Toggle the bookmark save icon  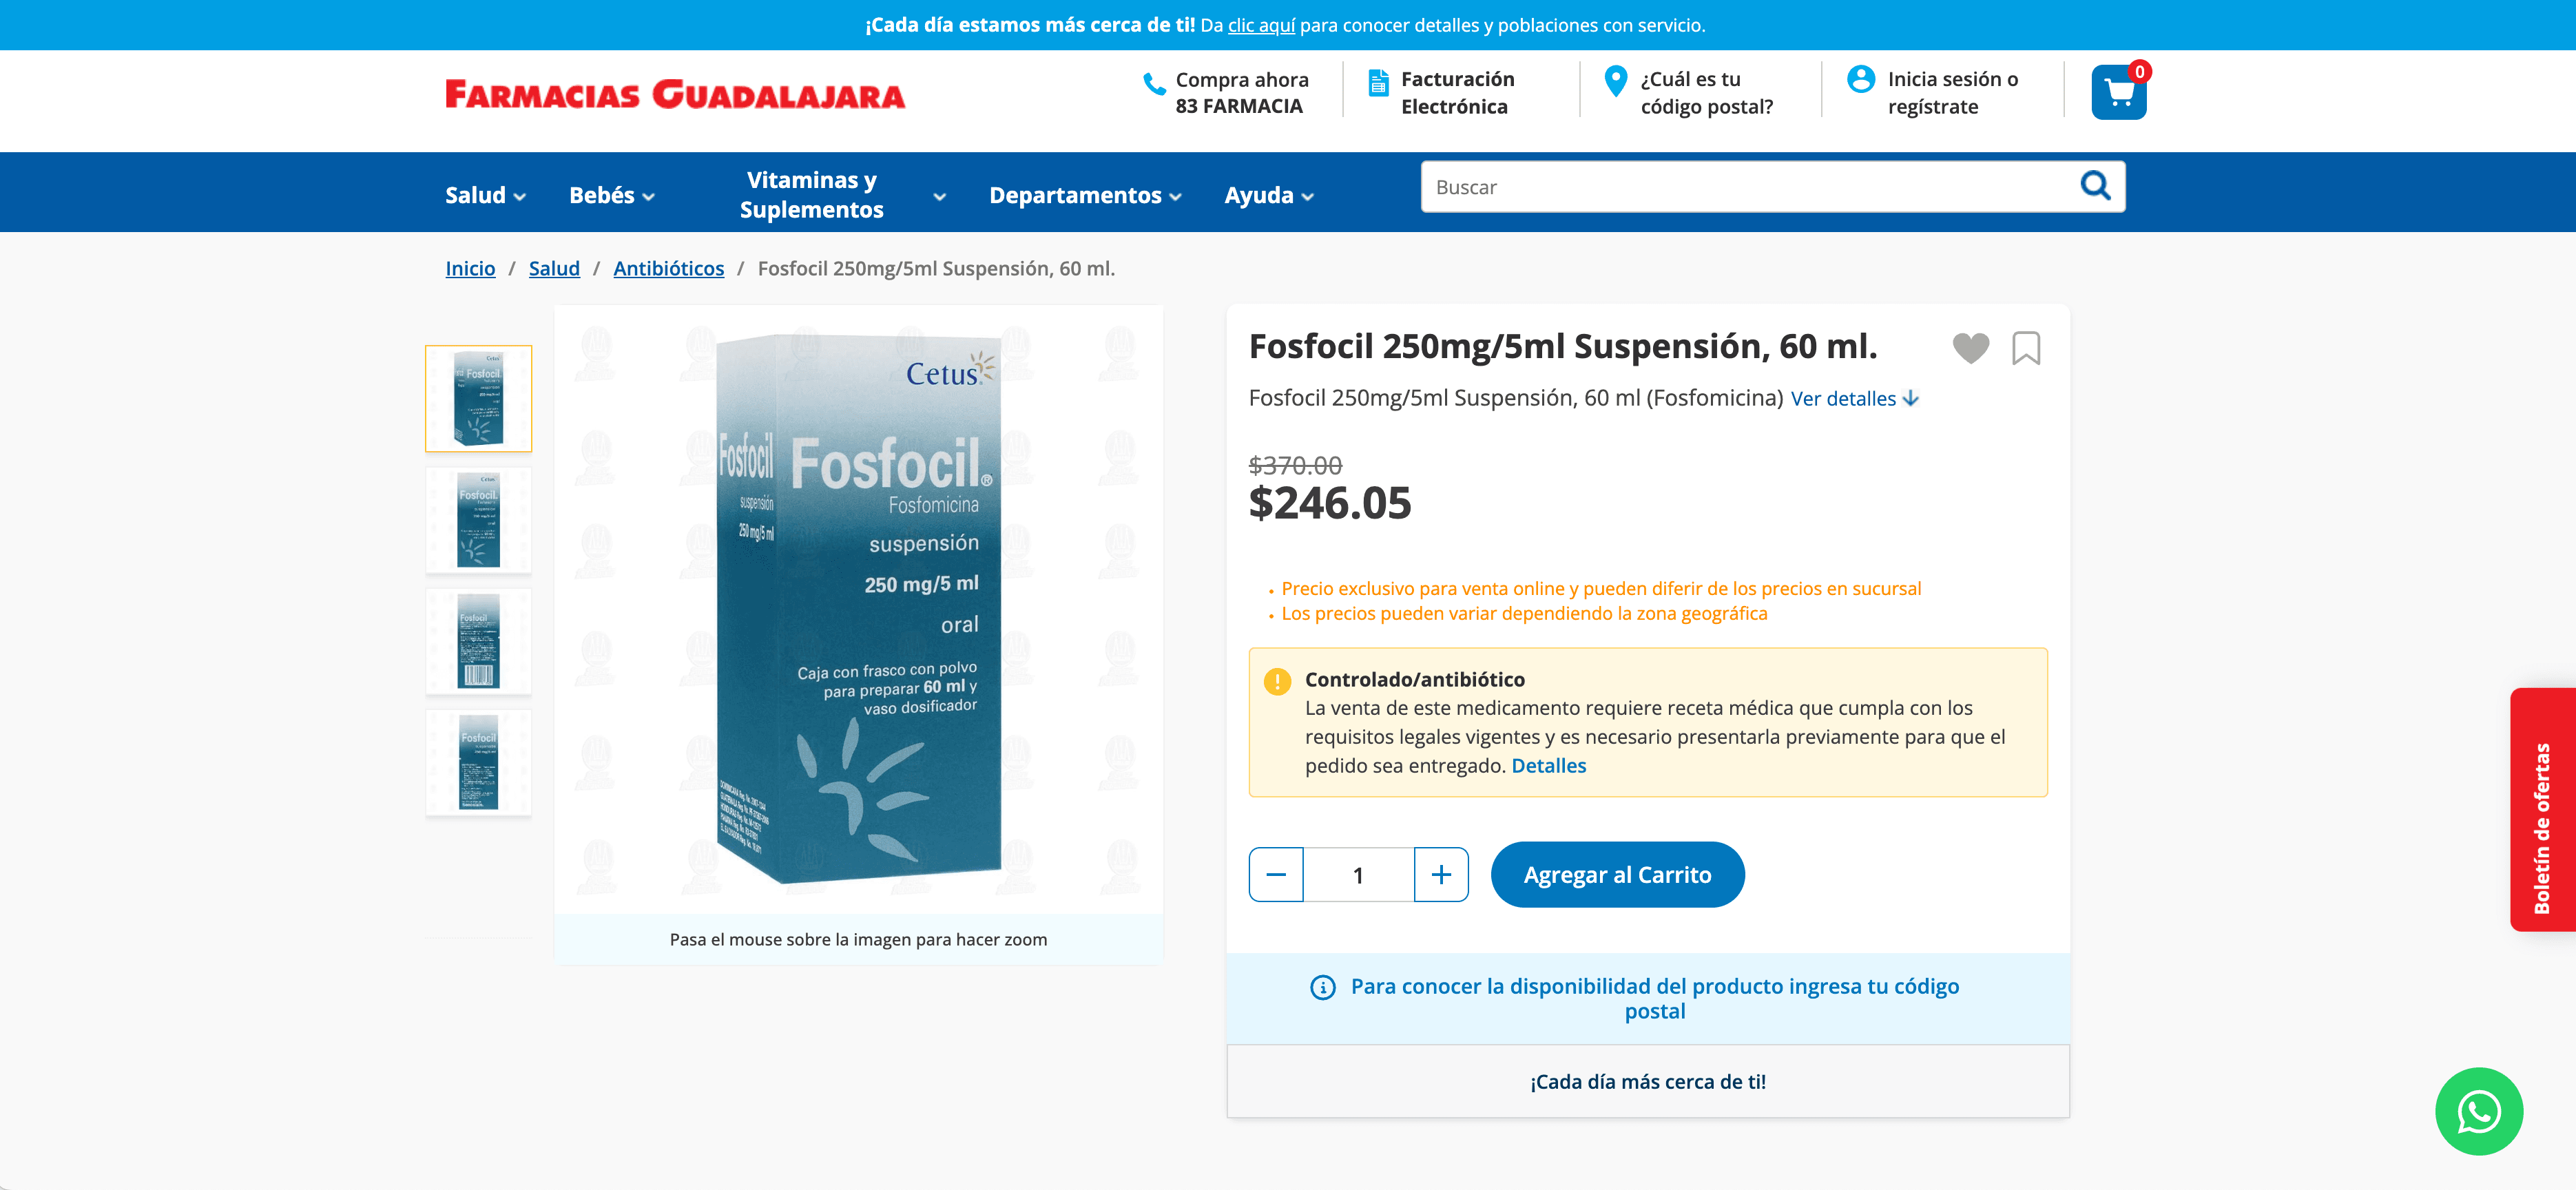[x=2025, y=348]
